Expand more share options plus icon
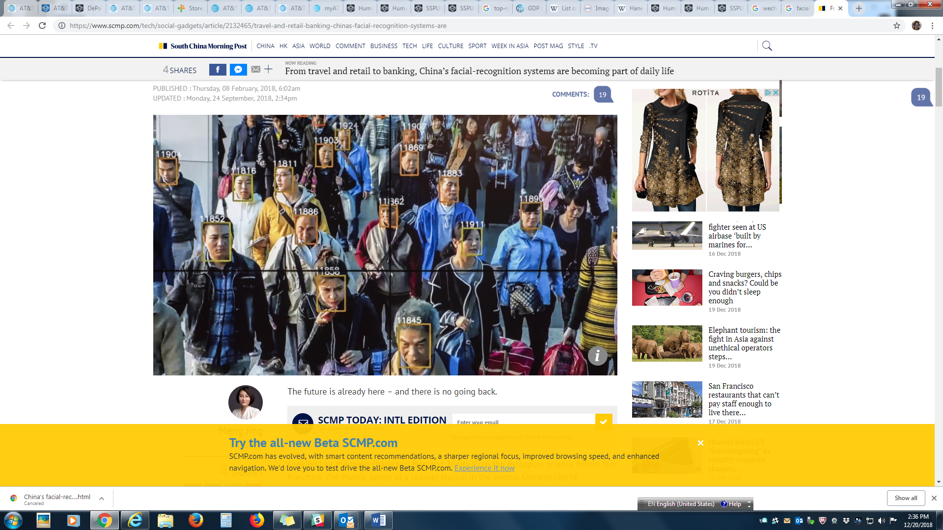943x530 pixels. [x=269, y=69]
